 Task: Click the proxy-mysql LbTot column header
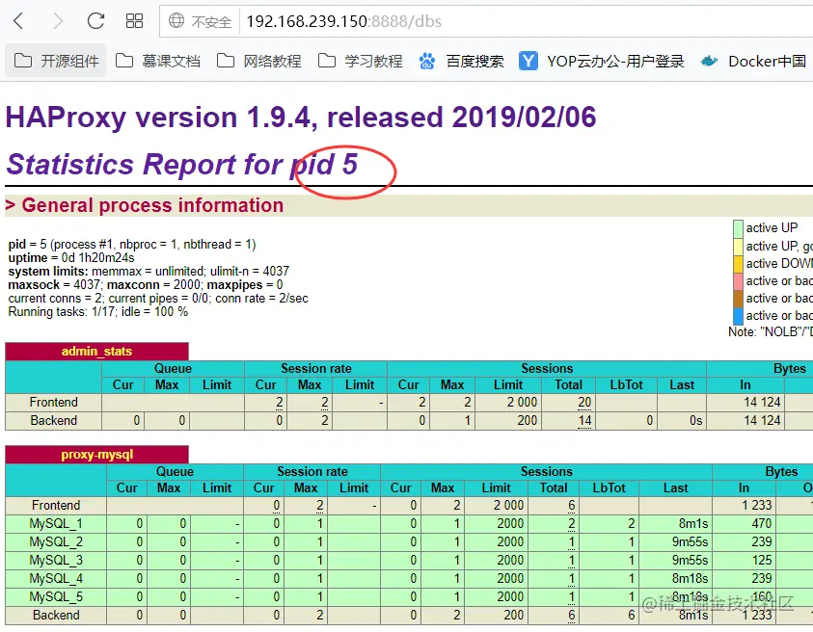click(610, 488)
